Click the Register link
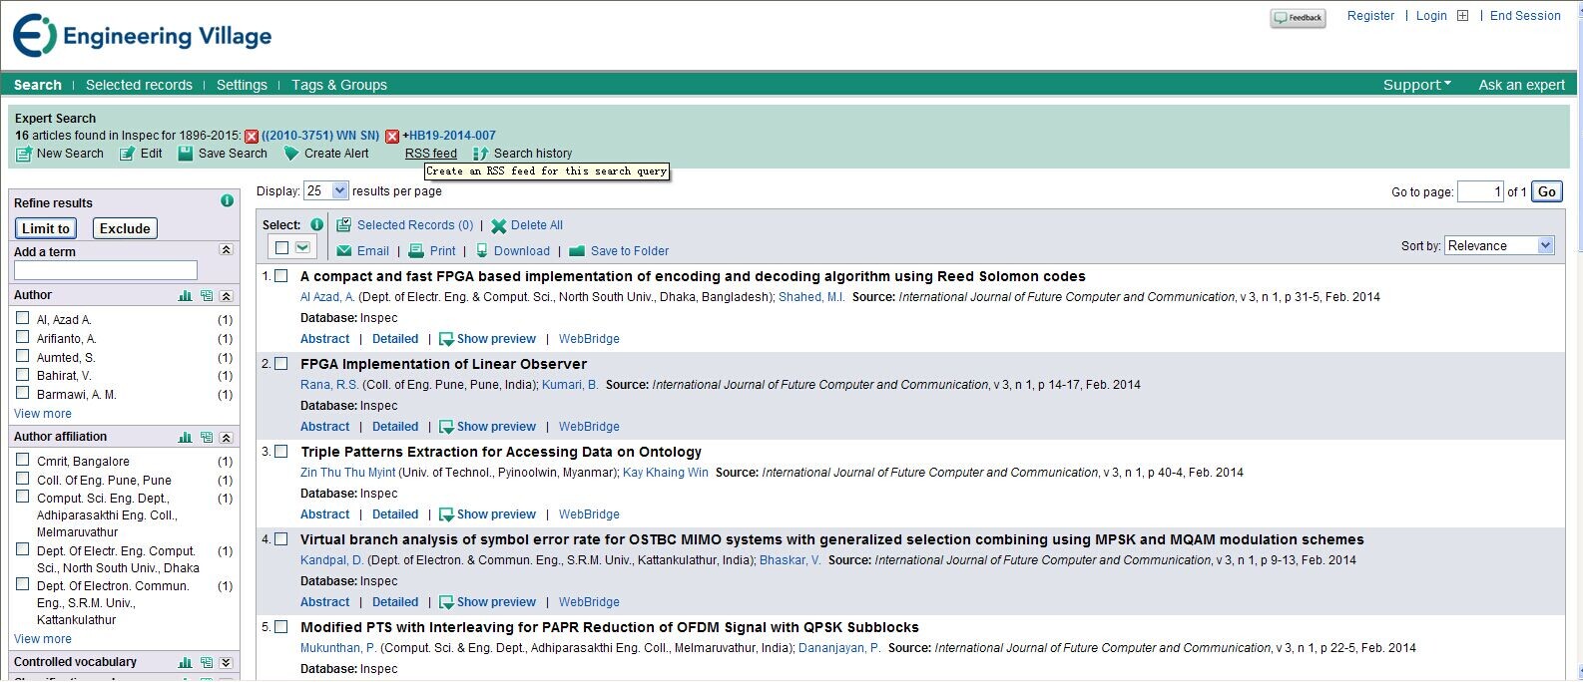This screenshot has width=1583, height=682. point(1370,16)
